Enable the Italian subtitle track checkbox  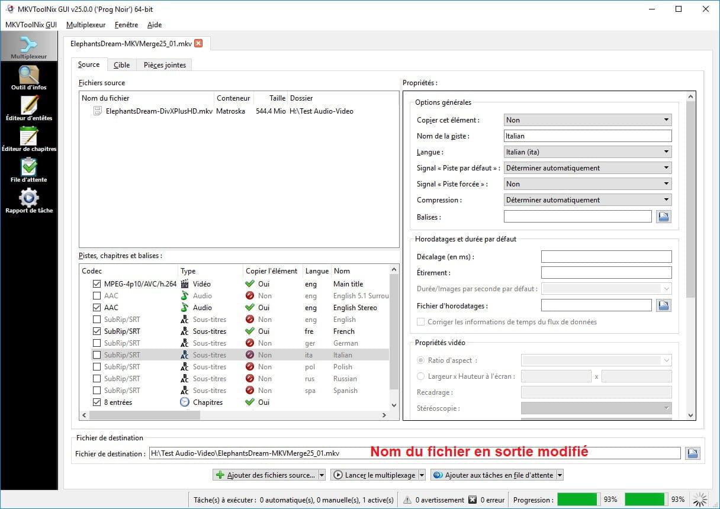coord(97,355)
